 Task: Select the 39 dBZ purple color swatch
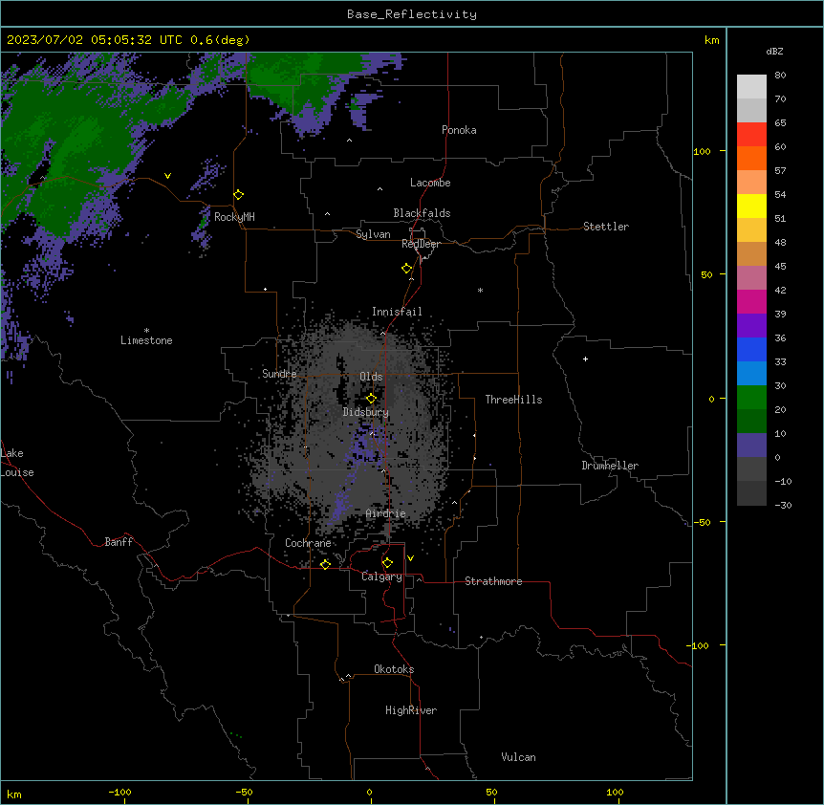751,326
